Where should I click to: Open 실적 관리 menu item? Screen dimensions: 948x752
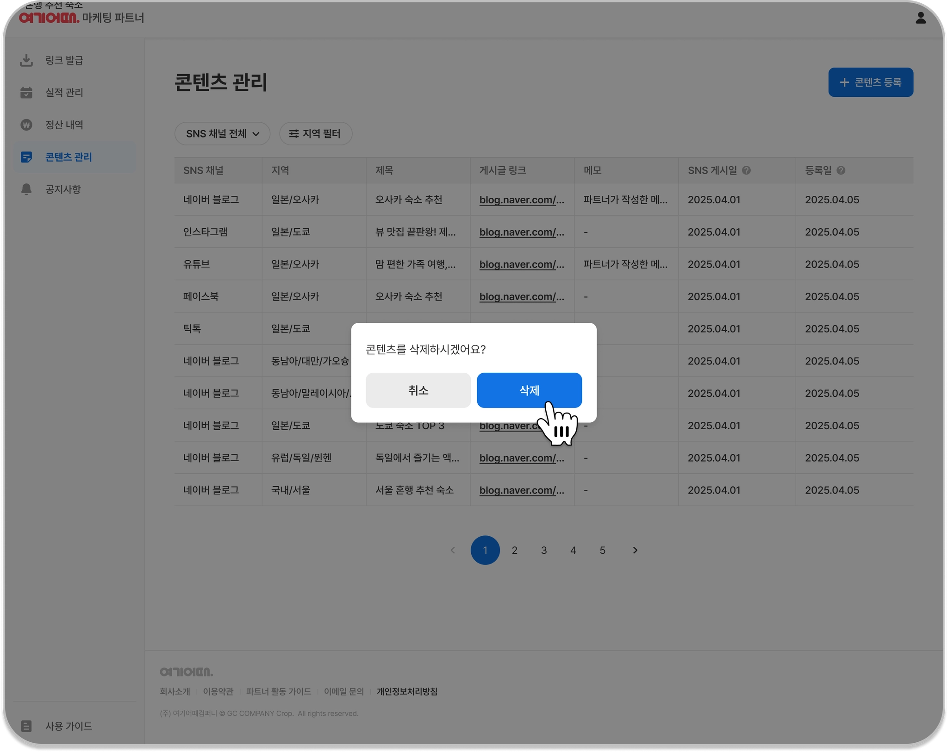64,93
